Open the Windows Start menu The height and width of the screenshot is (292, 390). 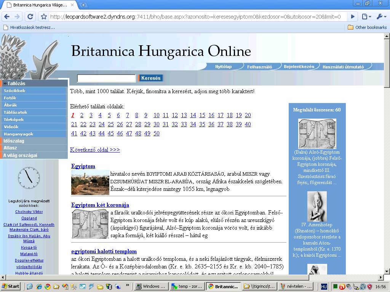coord(10,286)
